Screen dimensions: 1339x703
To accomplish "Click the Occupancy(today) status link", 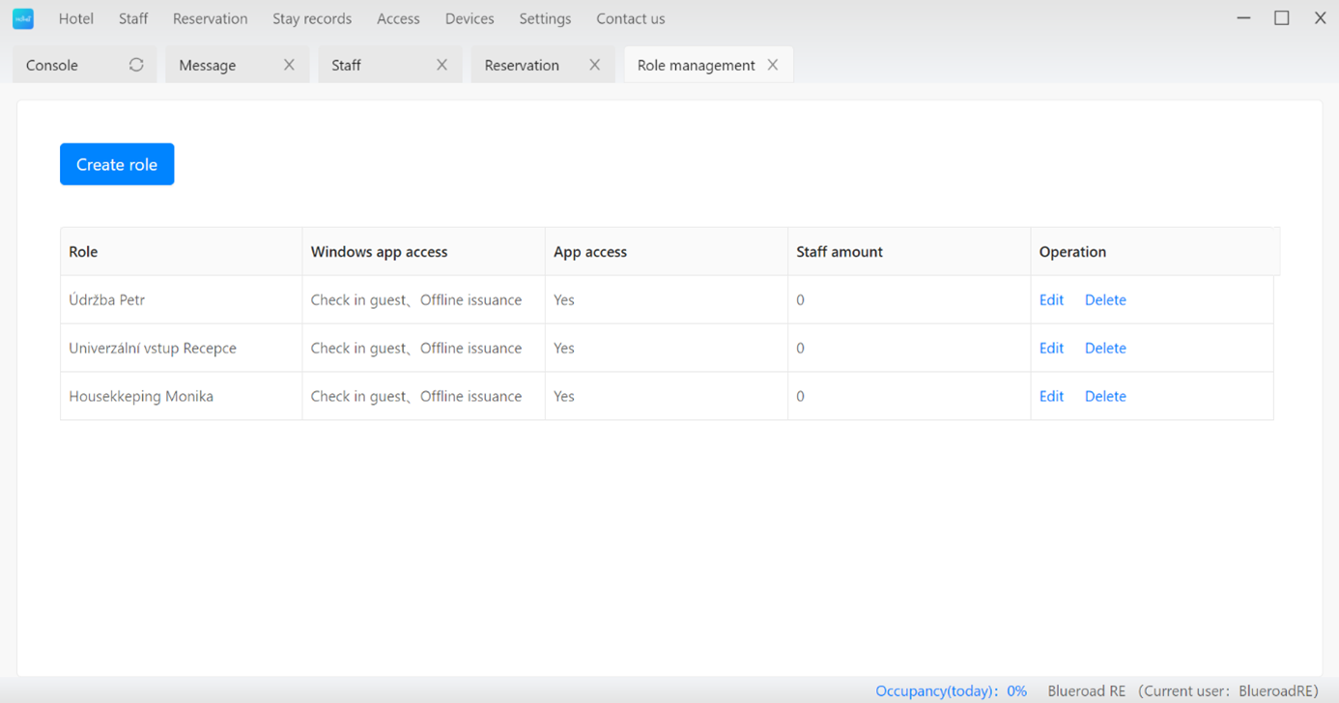I will point(951,690).
